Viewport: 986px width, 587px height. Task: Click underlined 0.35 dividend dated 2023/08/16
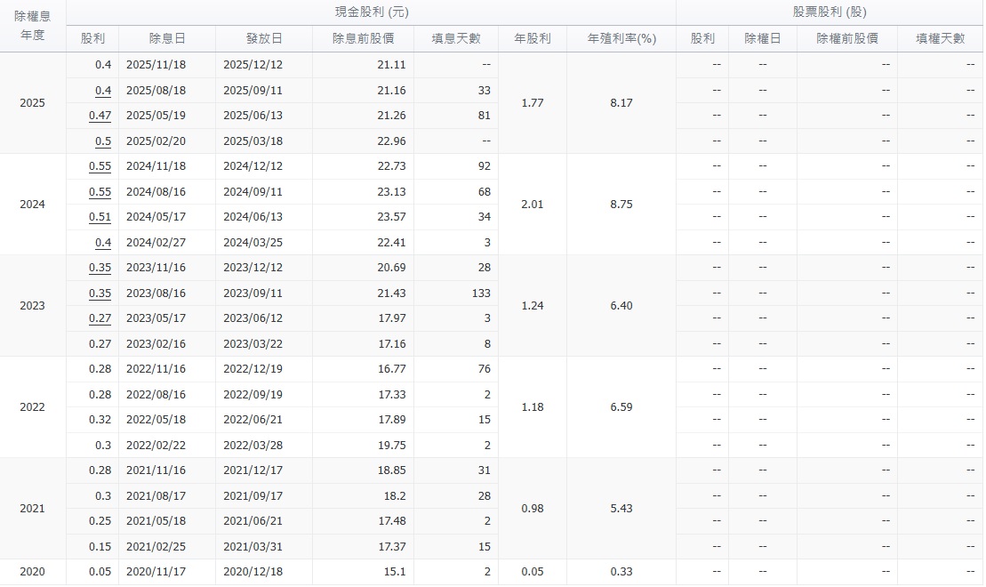tap(100, 293)
